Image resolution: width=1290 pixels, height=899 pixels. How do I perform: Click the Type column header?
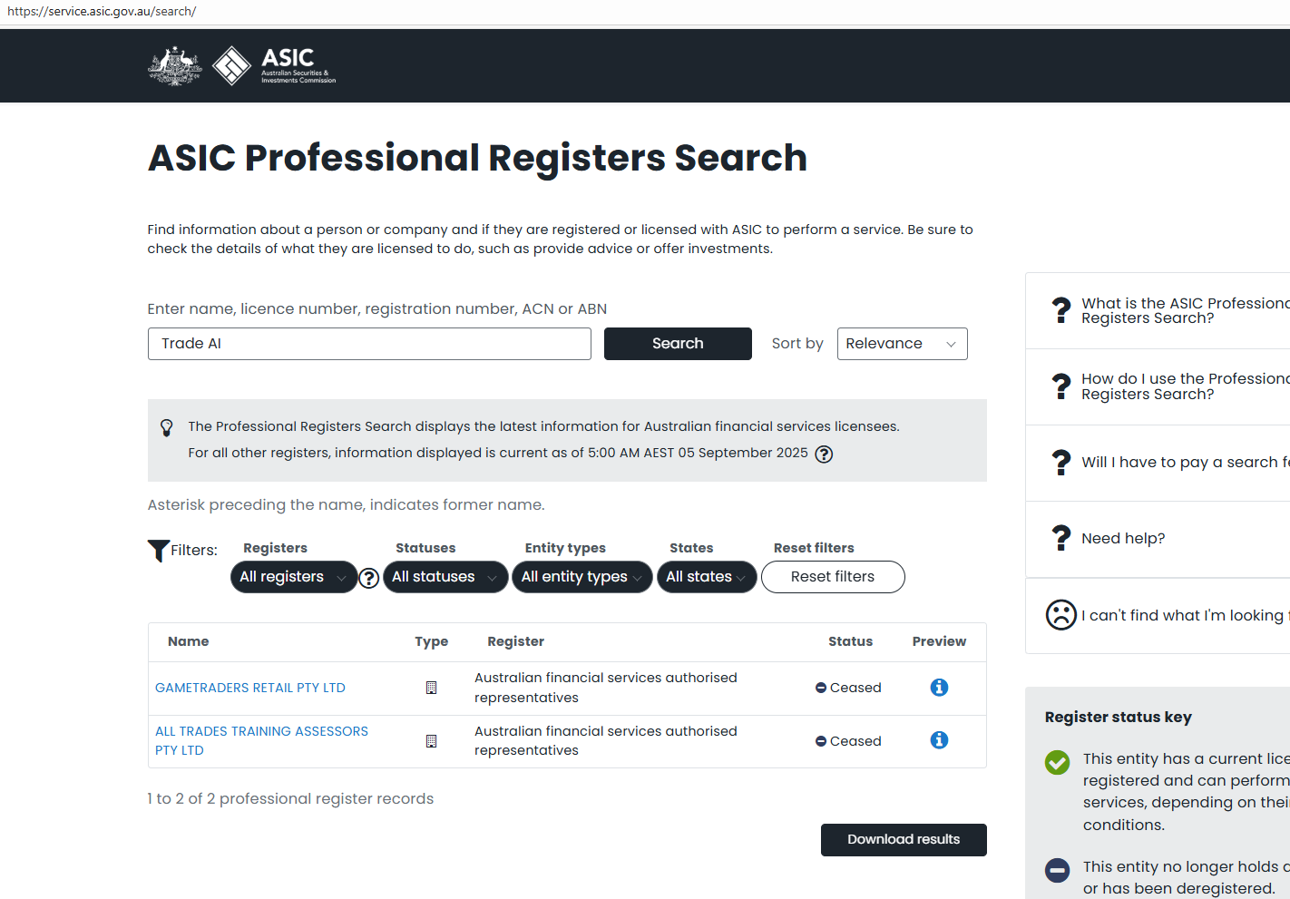pos(432,641)
